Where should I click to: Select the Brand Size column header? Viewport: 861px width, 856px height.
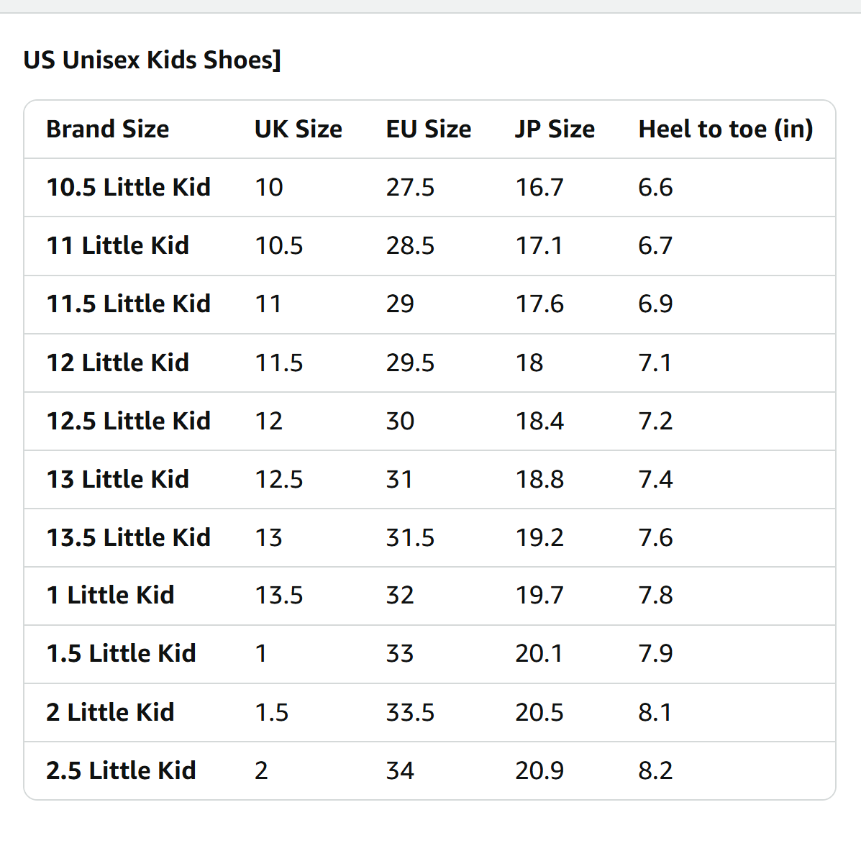click(108, 129)
